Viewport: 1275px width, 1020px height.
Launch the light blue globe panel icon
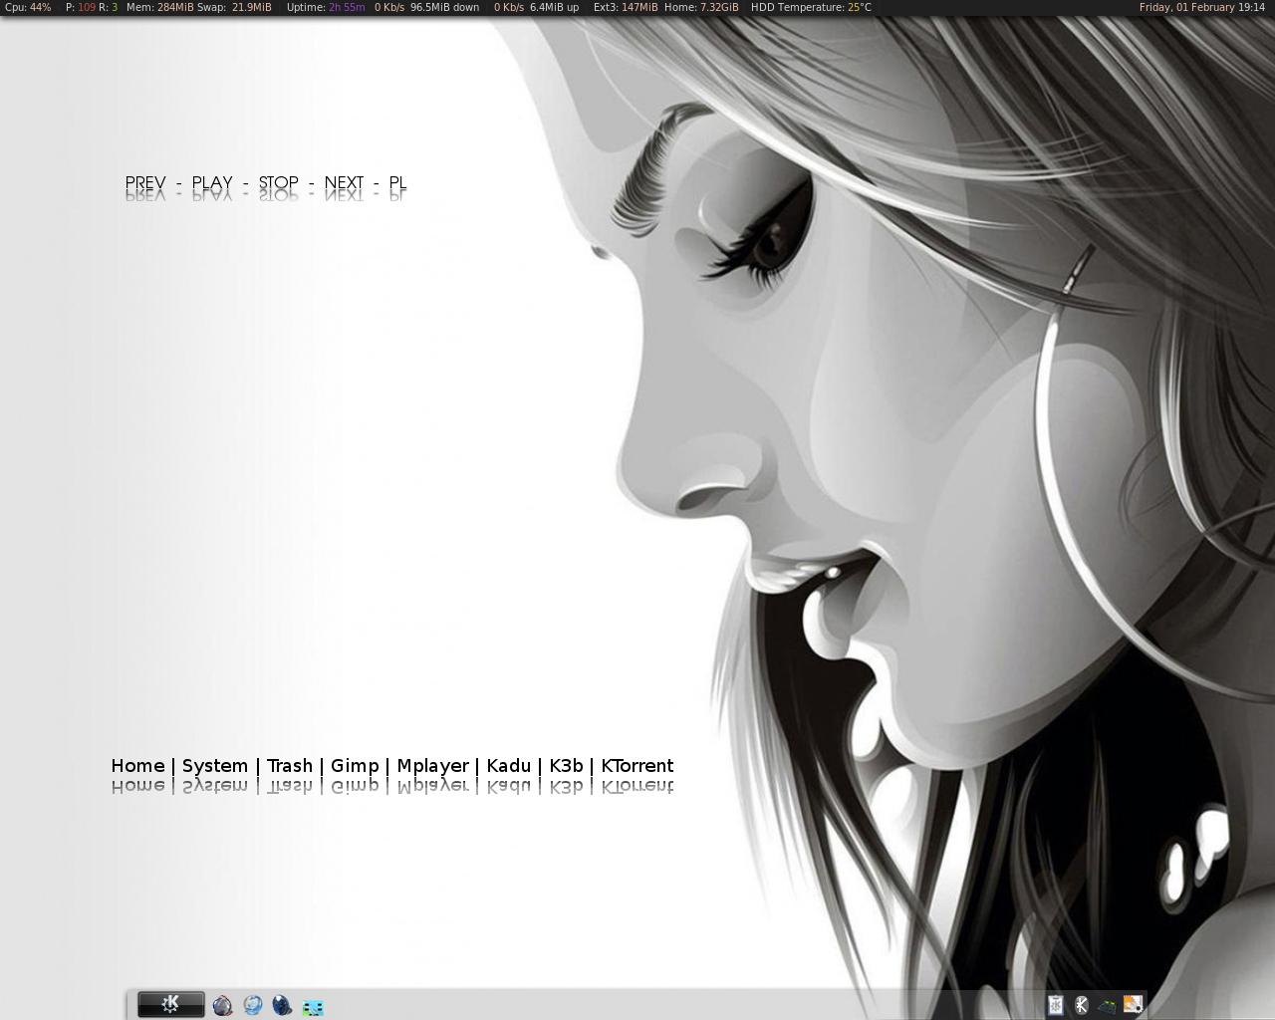point(253,1006)
